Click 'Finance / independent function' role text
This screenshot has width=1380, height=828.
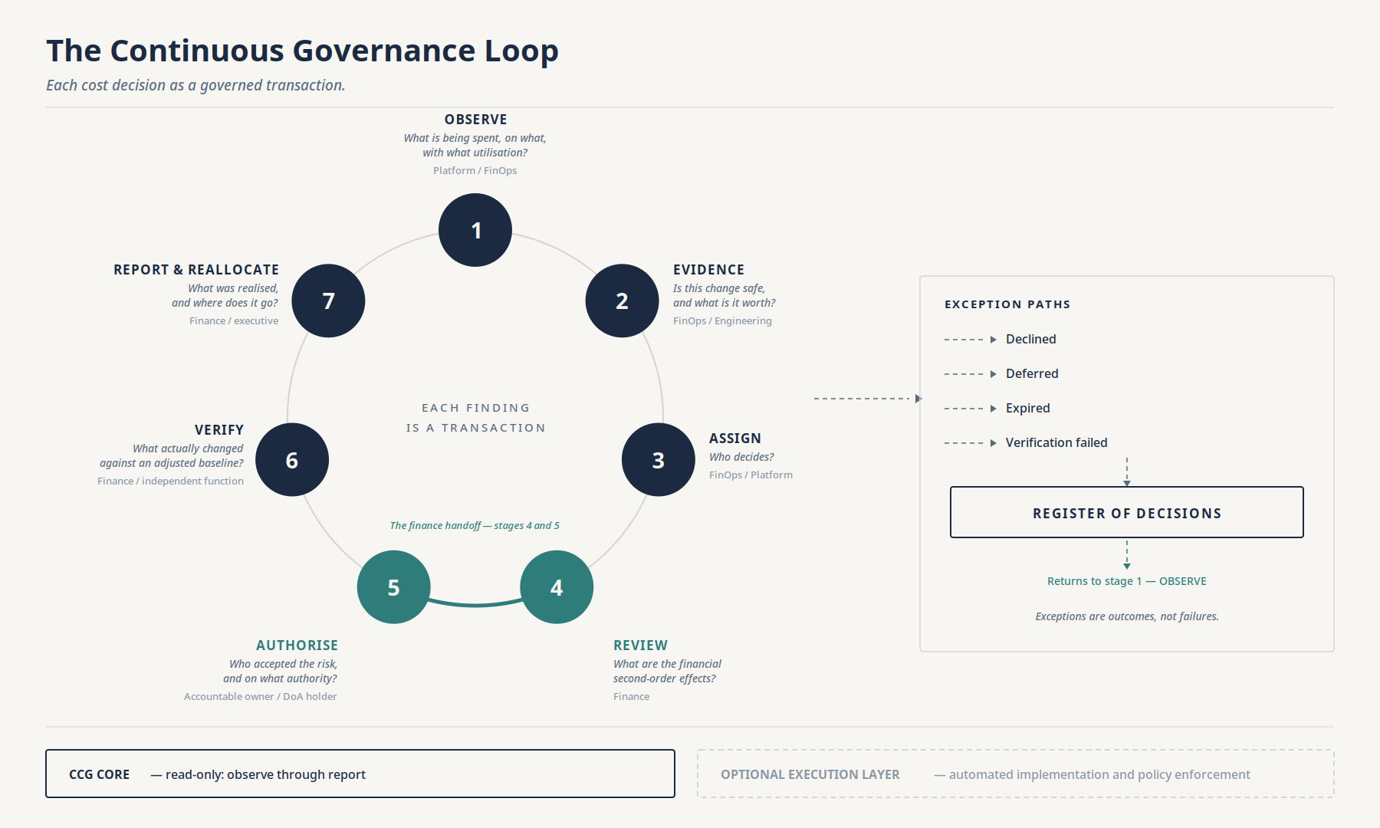coord(170,481)
